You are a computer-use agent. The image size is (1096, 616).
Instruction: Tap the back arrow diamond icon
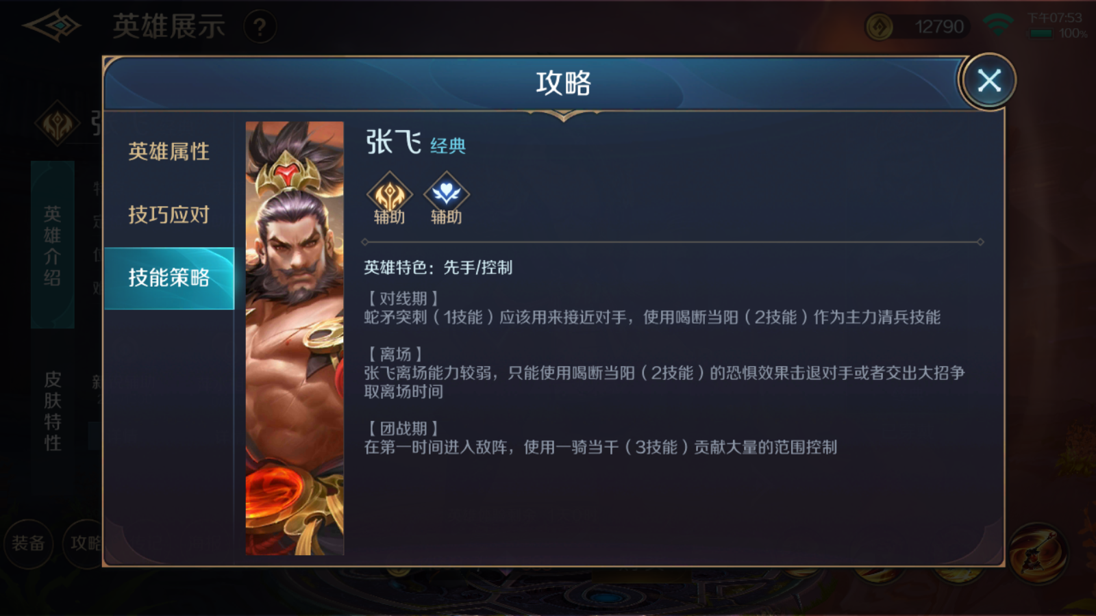pyautogui.click(x=53, y=26)
